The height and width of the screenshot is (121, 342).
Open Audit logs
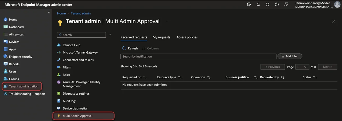69,101
